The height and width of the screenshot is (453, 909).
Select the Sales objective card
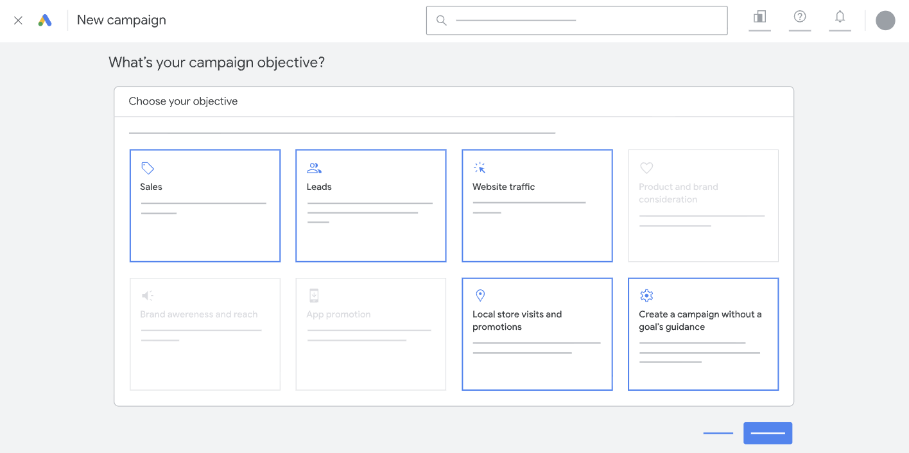pos(205,205)
